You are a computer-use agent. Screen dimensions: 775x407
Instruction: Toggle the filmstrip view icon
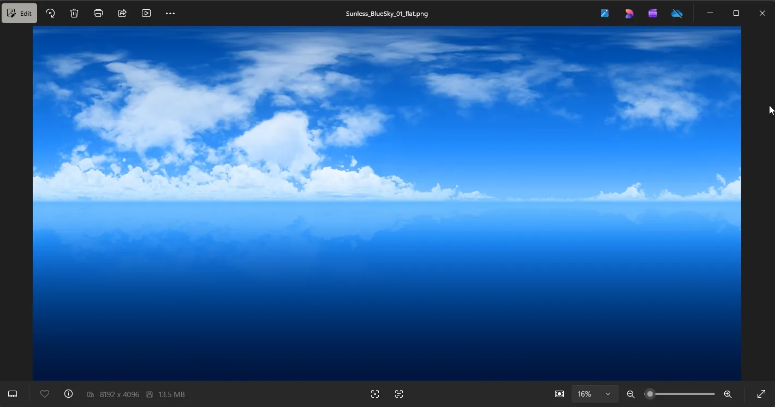13,394
